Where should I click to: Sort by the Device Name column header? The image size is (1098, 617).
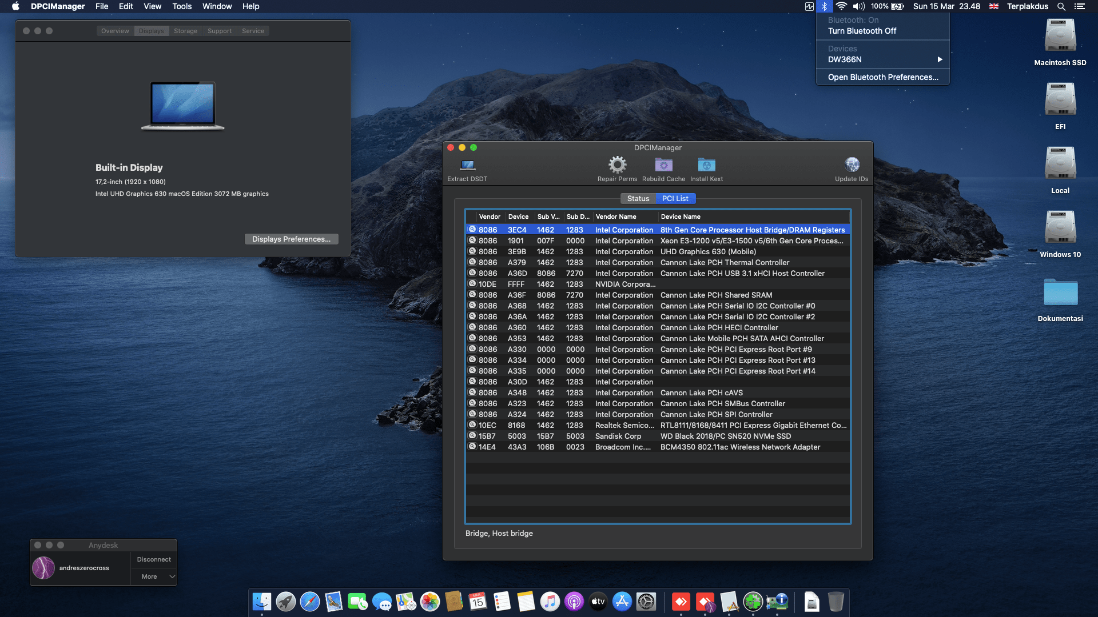pos(753,217)
